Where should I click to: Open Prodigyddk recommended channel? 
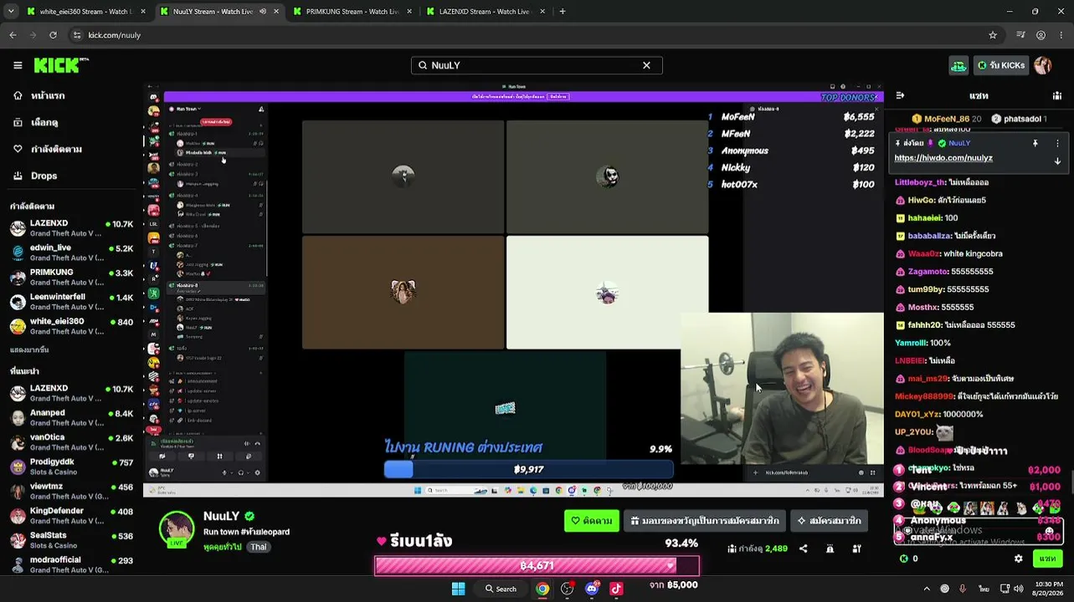(x=71, y=466)
